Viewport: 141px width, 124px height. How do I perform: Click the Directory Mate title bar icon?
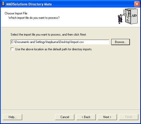click(3, 4)
